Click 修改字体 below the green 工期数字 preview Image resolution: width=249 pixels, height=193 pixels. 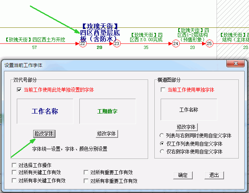tap(107, 133)
